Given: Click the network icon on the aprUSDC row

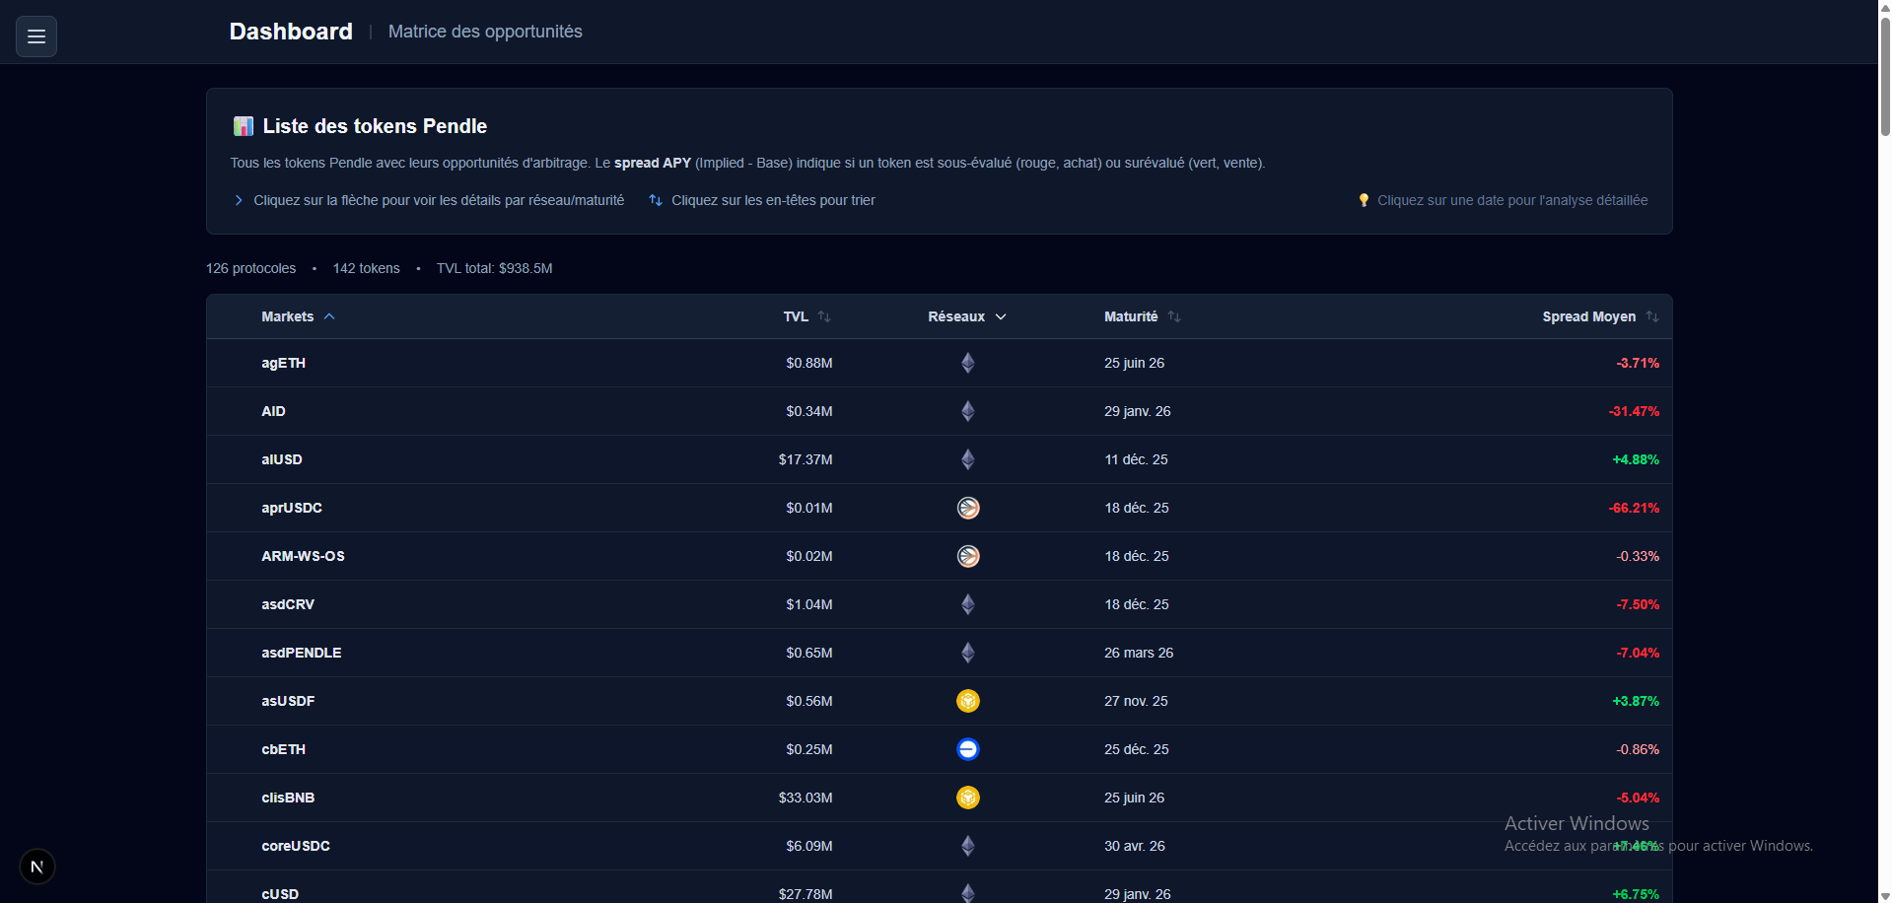Looking at the screenshot, I should [967, 508].
